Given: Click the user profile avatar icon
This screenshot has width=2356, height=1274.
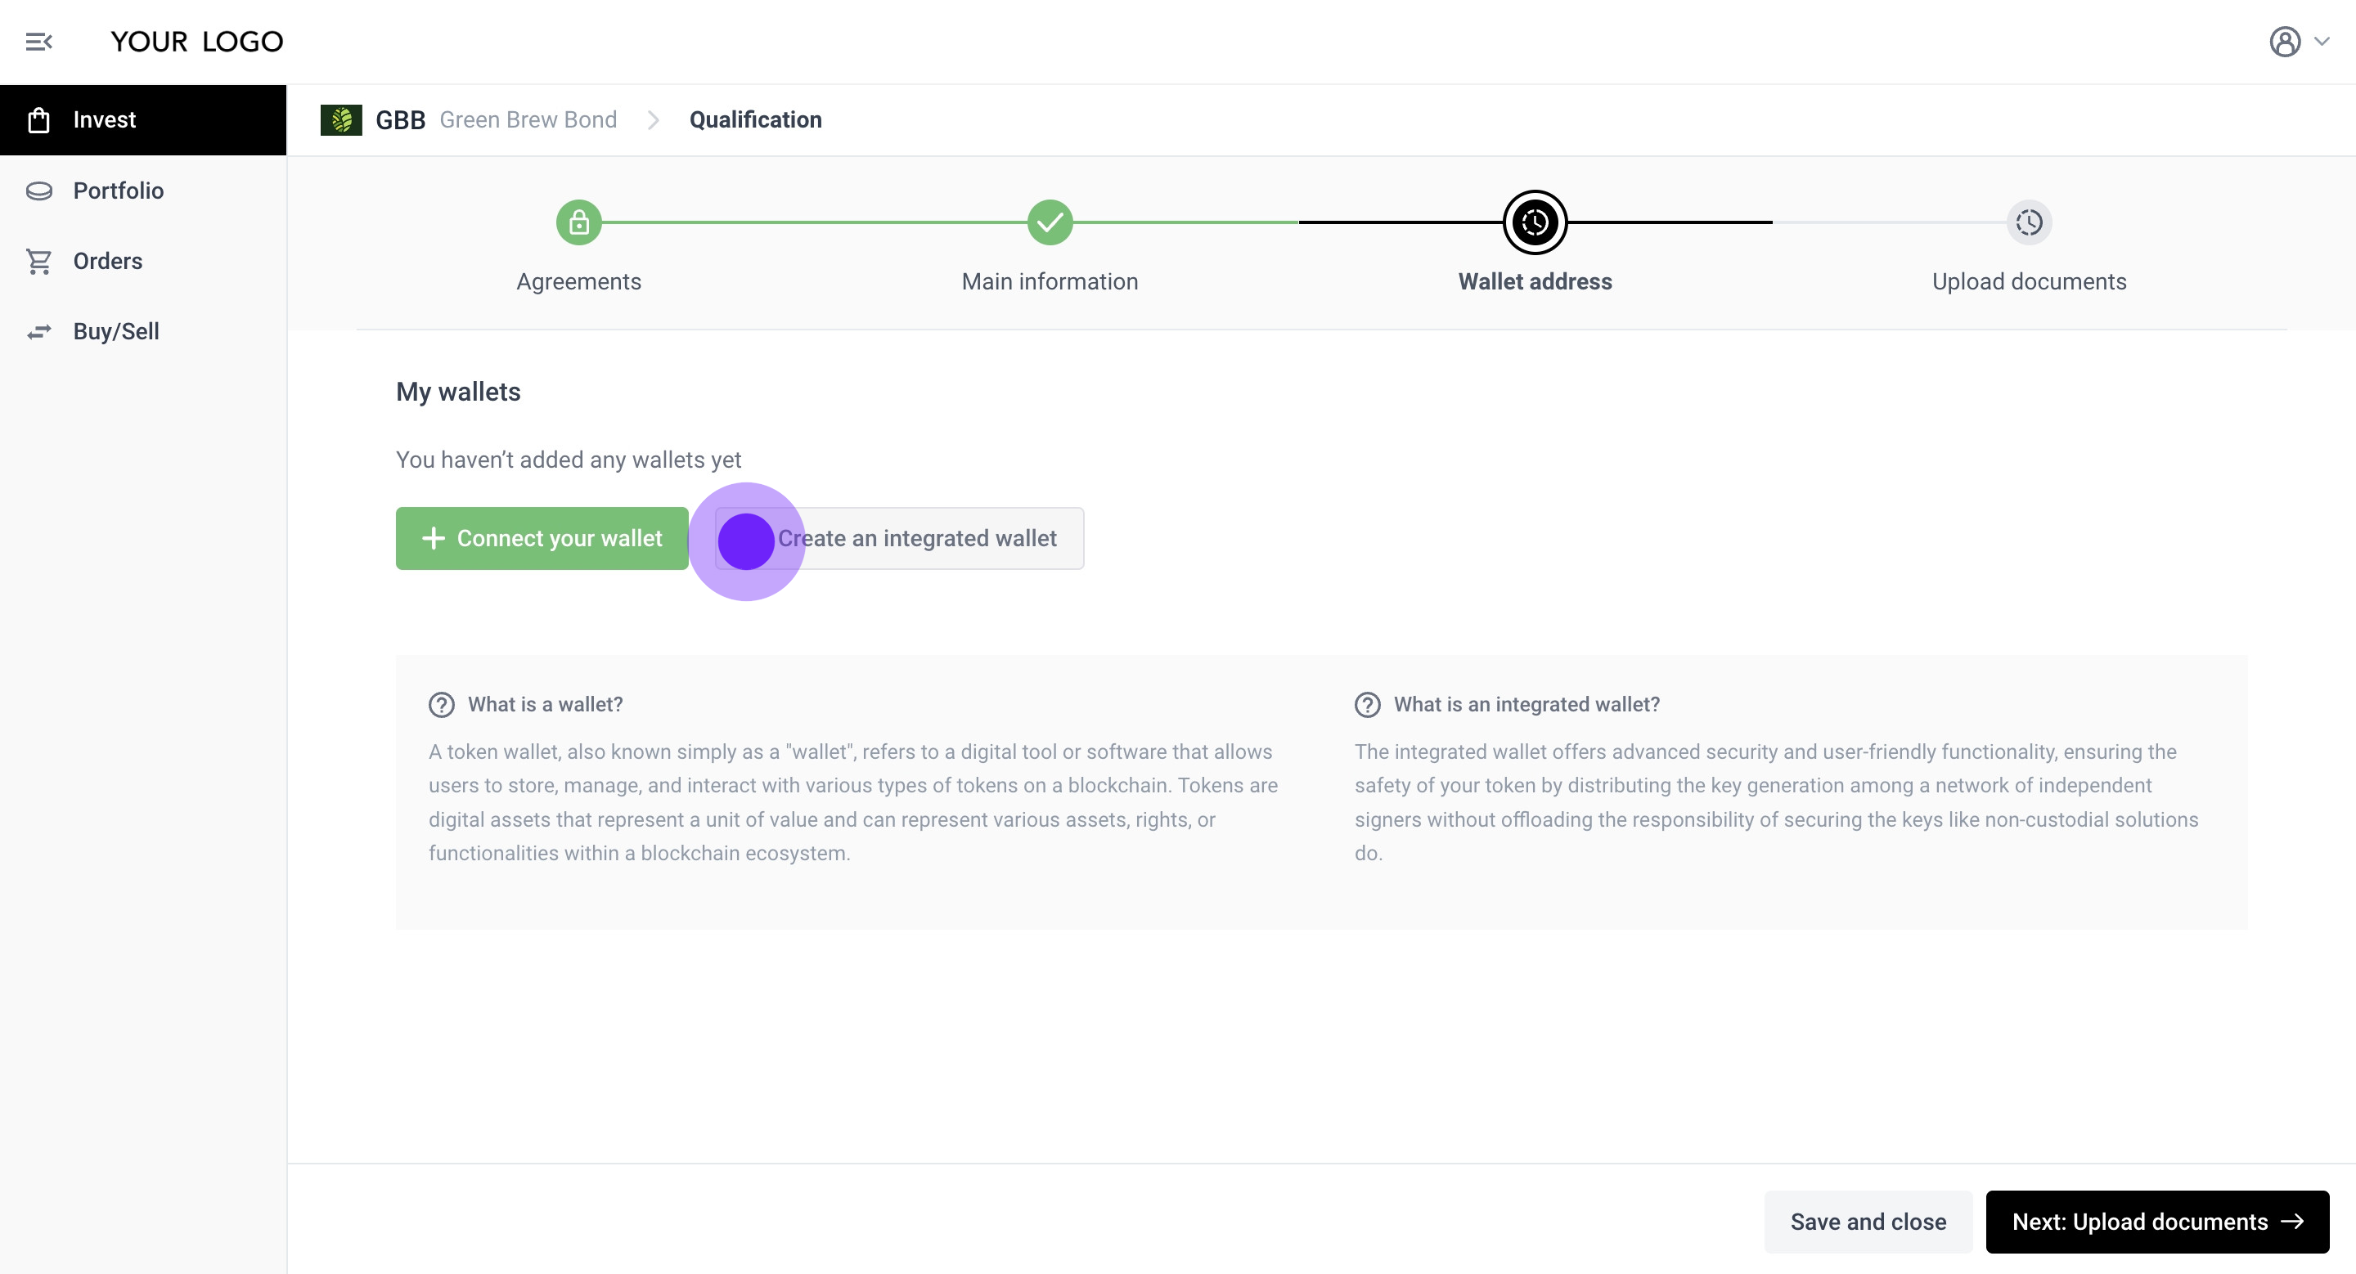Looking at the screenshot, I should pos(2284,42).
